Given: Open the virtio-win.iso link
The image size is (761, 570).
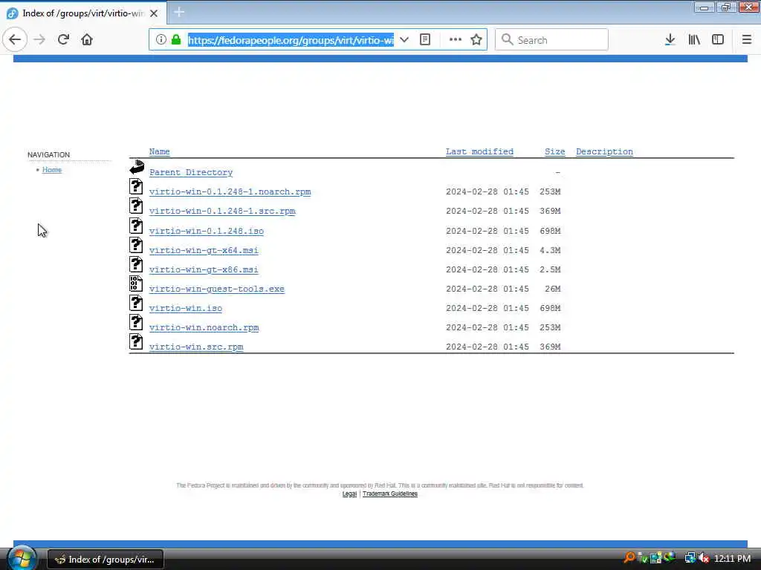Looking at the screenshot, I should [x=185, y=308].
